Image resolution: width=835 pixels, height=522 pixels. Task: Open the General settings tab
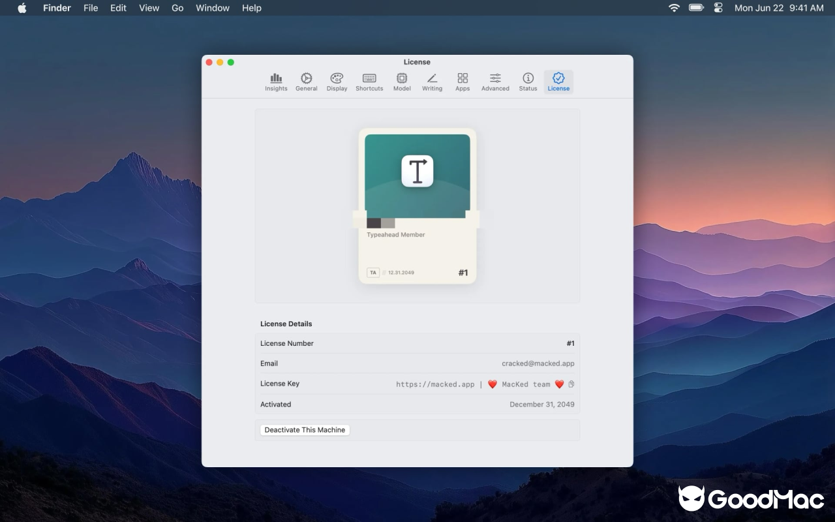coord(306,82)
